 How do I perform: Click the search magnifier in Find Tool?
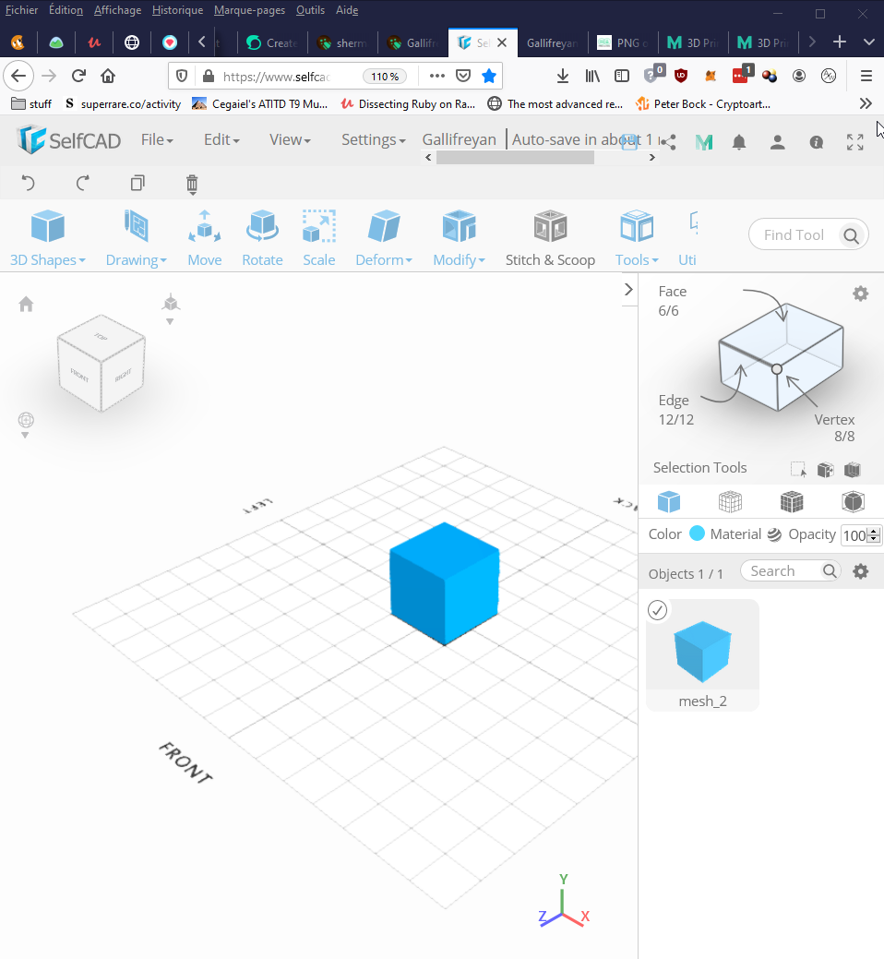point(851,235)
